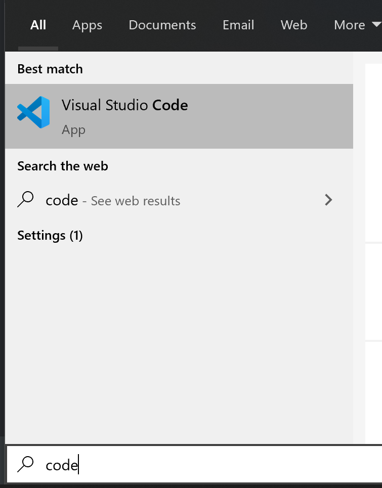Click the Best match section heading
382x488 pixels.
50,69
